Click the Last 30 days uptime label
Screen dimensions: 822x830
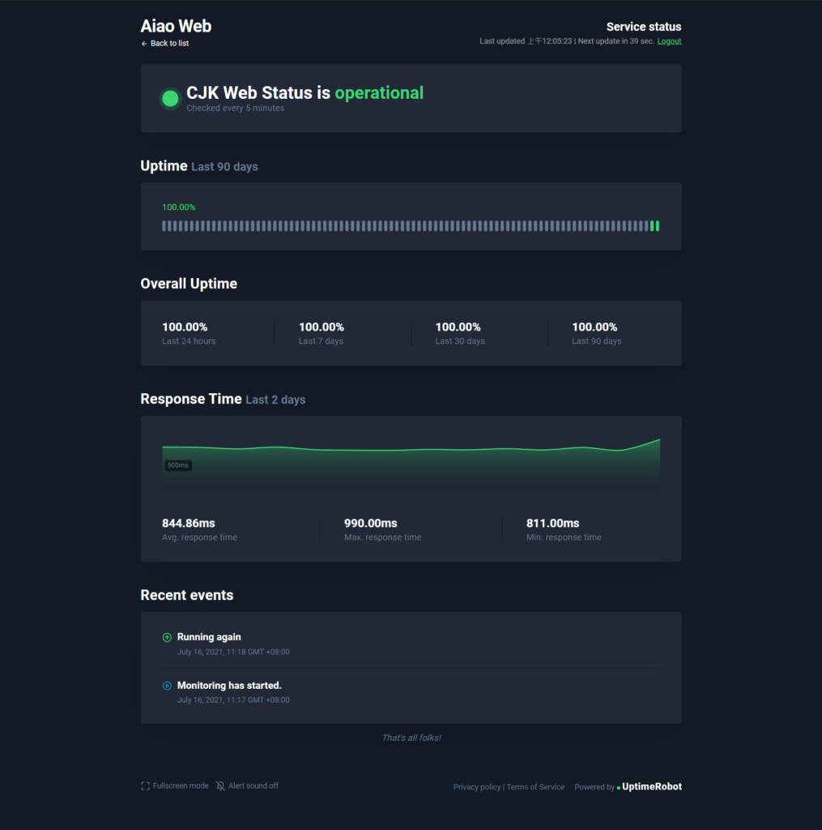click(x=460, y=341)
